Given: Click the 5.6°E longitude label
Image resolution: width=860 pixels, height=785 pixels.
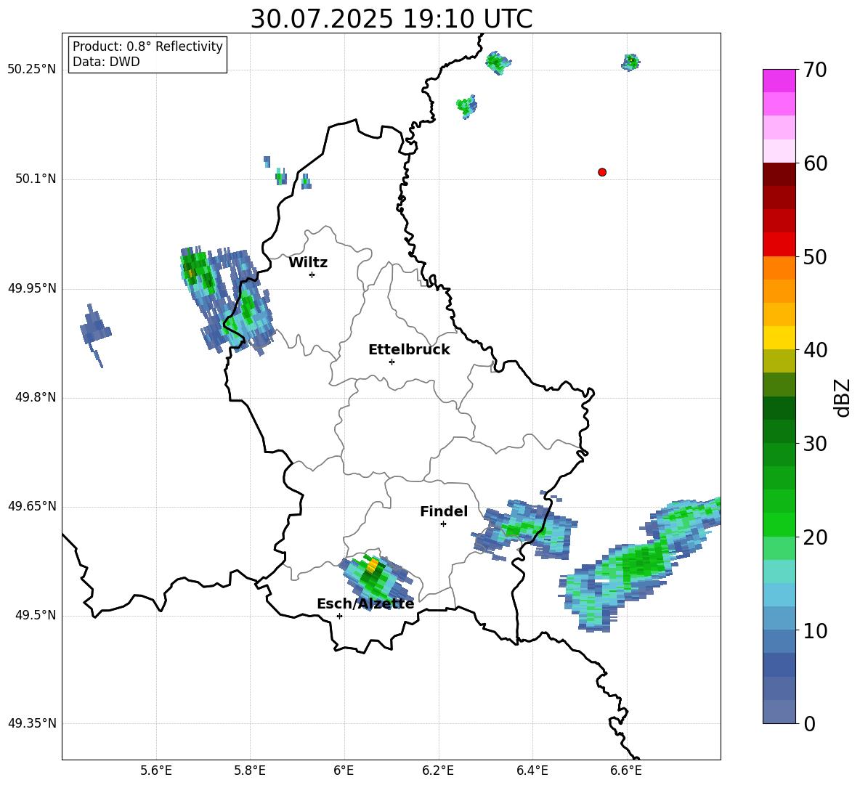Looking at the screenshot, I should pyautogui.click(x=156, y=770).
